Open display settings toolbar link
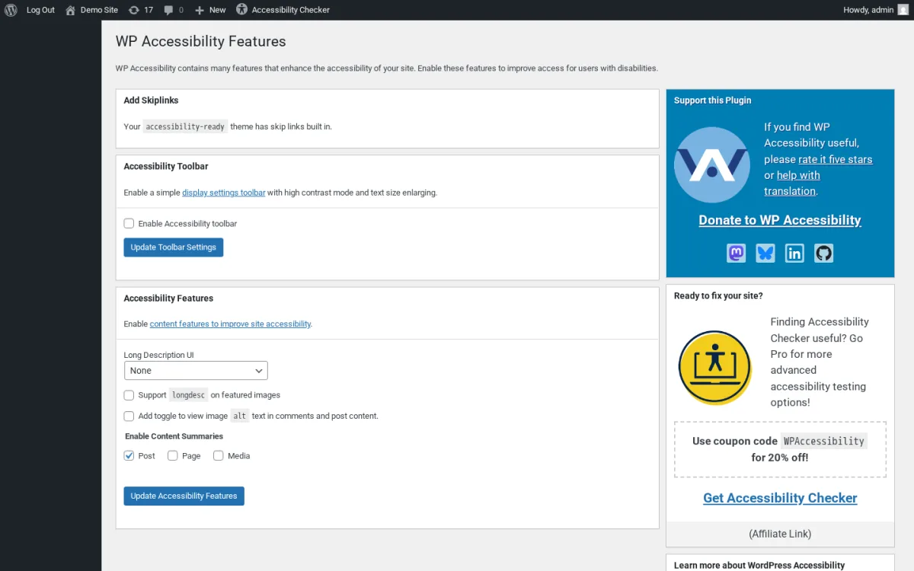Screen dimensions: 914x571 click(x=223, y=193)
